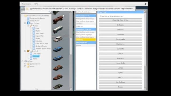The width and height of the screenshot is (171, 96).
Task: Click the folder icon of Ваши списки создаваемого
Action: (26, 15)
